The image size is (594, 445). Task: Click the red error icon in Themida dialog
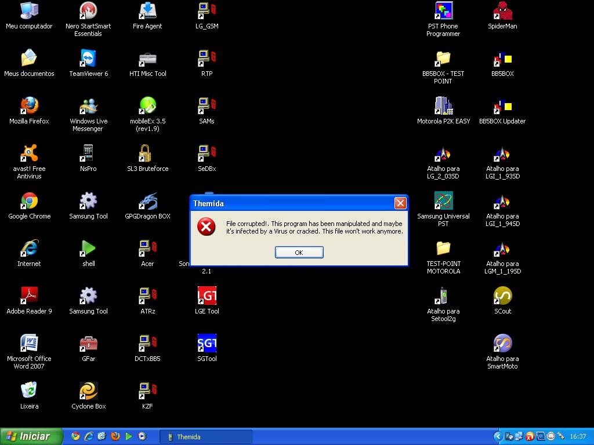207,227
